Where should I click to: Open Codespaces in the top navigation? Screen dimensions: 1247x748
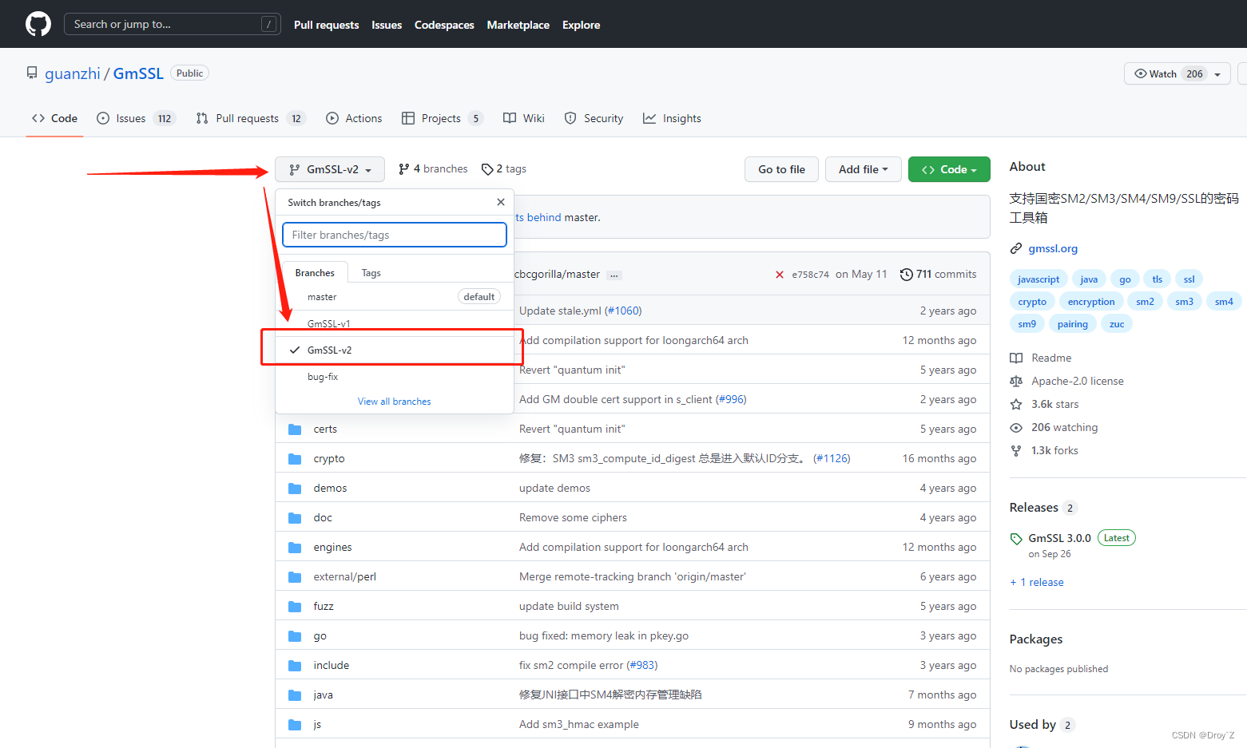(x=444, y=25)
